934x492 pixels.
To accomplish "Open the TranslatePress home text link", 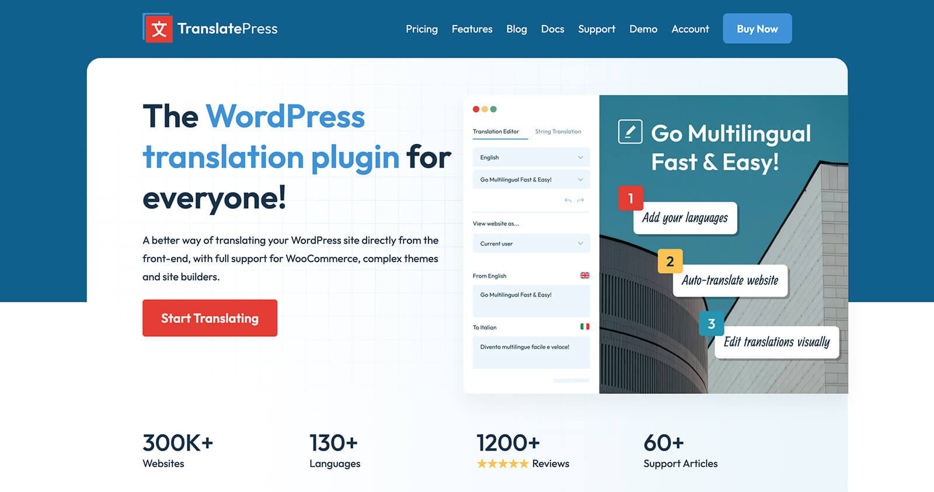I will pos(227,29).
